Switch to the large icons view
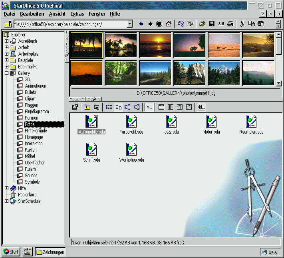Image resolution: width=284 pixels, height=258 pixels. point(118,107)
